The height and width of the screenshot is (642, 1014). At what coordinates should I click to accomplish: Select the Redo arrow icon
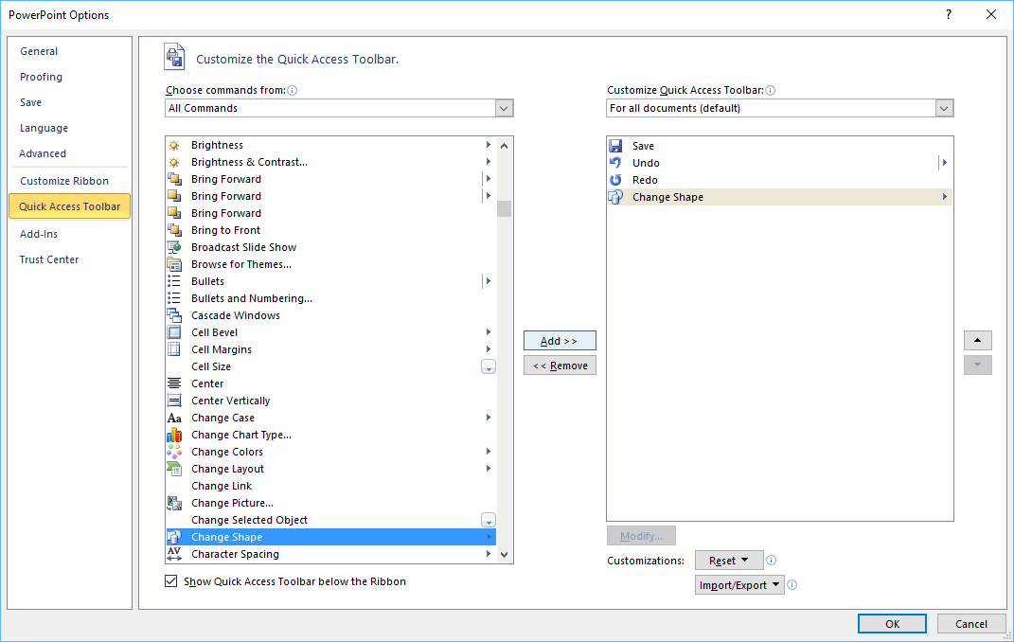pyautogui.click(x=615, y=180)
